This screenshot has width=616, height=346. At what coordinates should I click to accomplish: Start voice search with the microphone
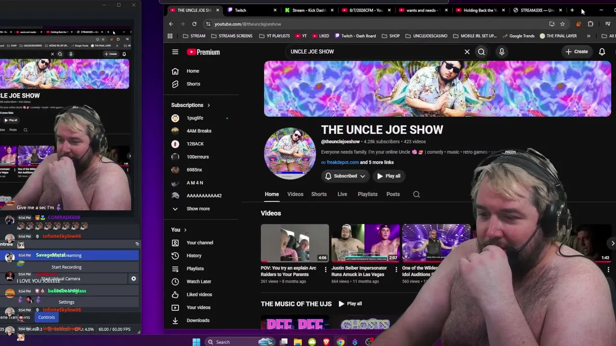501,52
